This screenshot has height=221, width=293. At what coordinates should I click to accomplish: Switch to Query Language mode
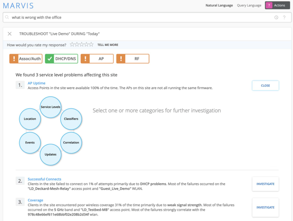249,5
